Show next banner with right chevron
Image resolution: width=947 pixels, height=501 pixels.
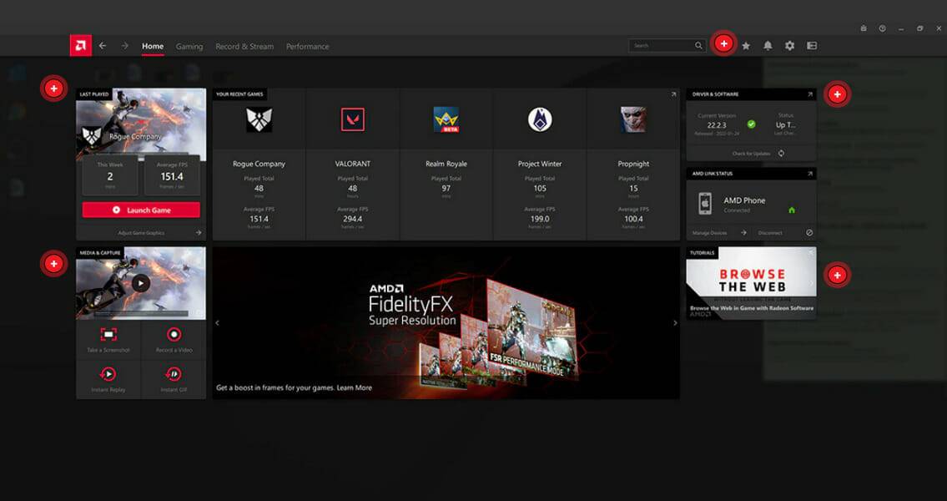(675, 322)
